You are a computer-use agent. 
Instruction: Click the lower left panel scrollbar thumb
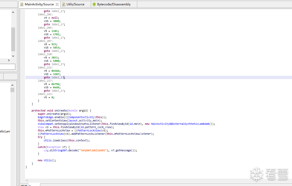[12, 90]
